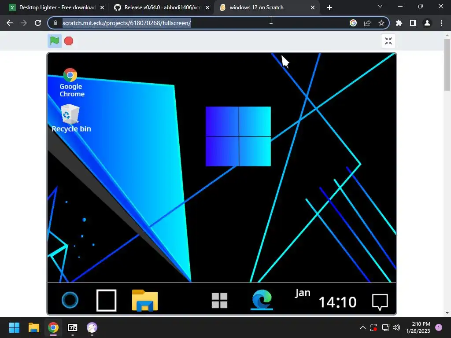Image resolution: width=451 pixels, height=338 pixels.
Task: Open Chrome extensions puzzle icon
Action: [x=399, y=23]
